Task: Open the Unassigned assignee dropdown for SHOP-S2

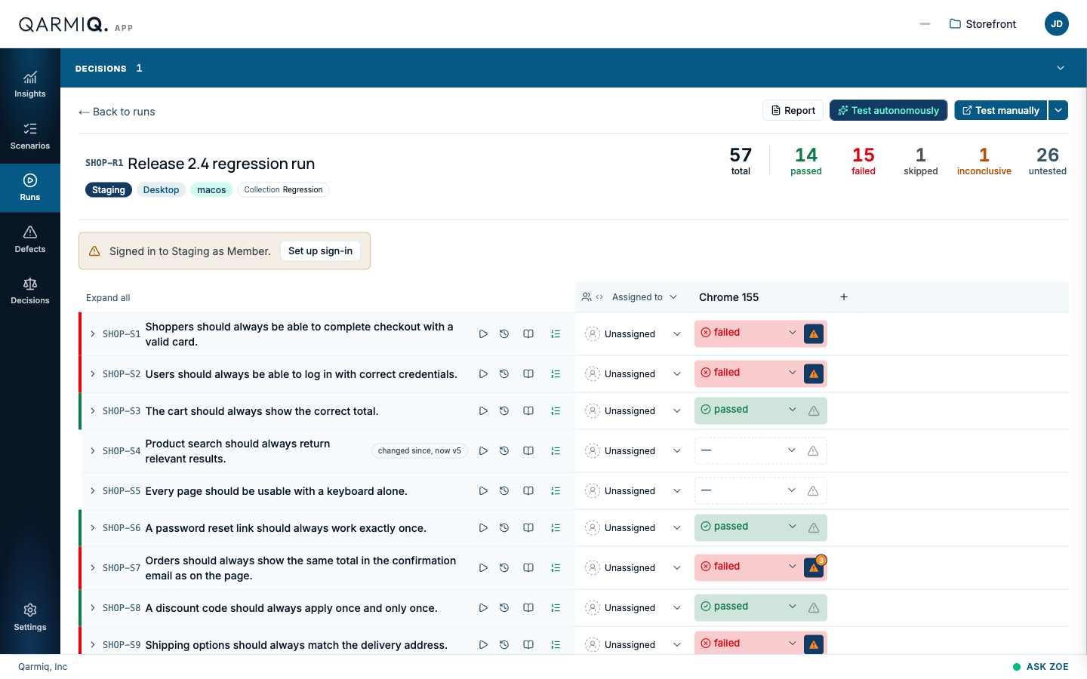Action: coord(633,374)
